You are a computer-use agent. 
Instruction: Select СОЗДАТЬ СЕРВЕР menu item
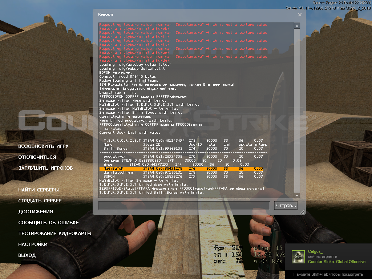[x=40, y=201]
